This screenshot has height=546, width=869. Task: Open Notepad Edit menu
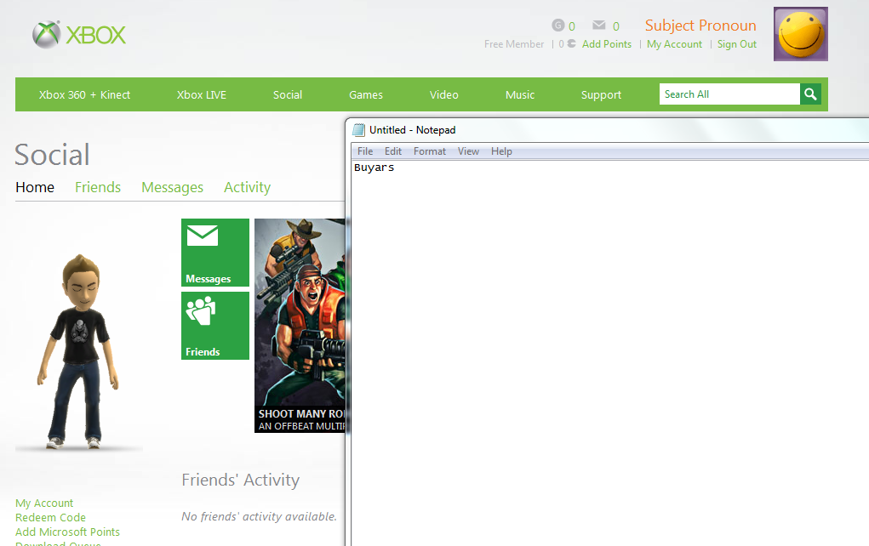(393, 151)
